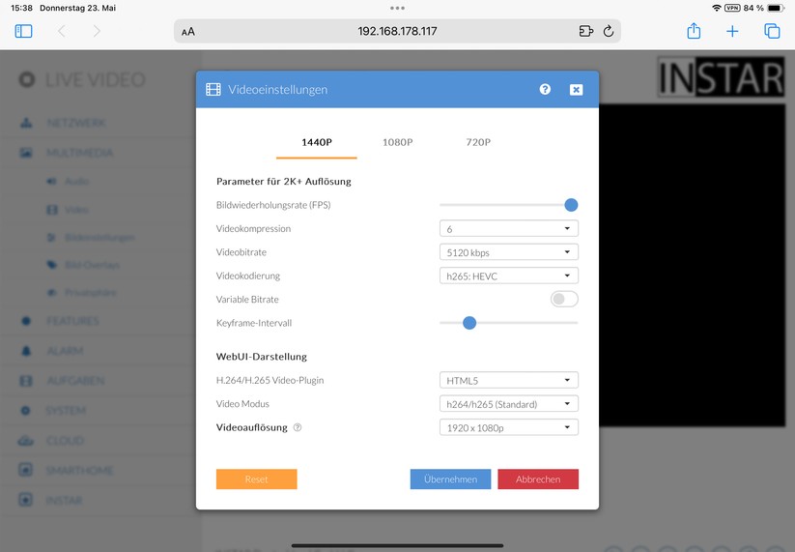795x552 pixels.
Task: Select the 1440P tab
Action: point(317,142)
